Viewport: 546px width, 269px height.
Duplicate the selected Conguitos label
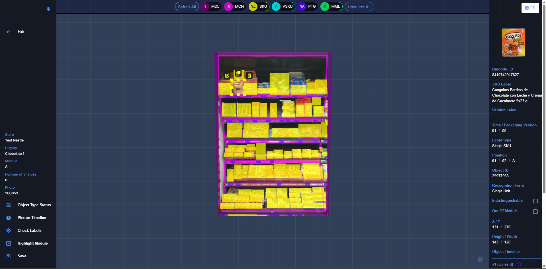click(238, 73)
